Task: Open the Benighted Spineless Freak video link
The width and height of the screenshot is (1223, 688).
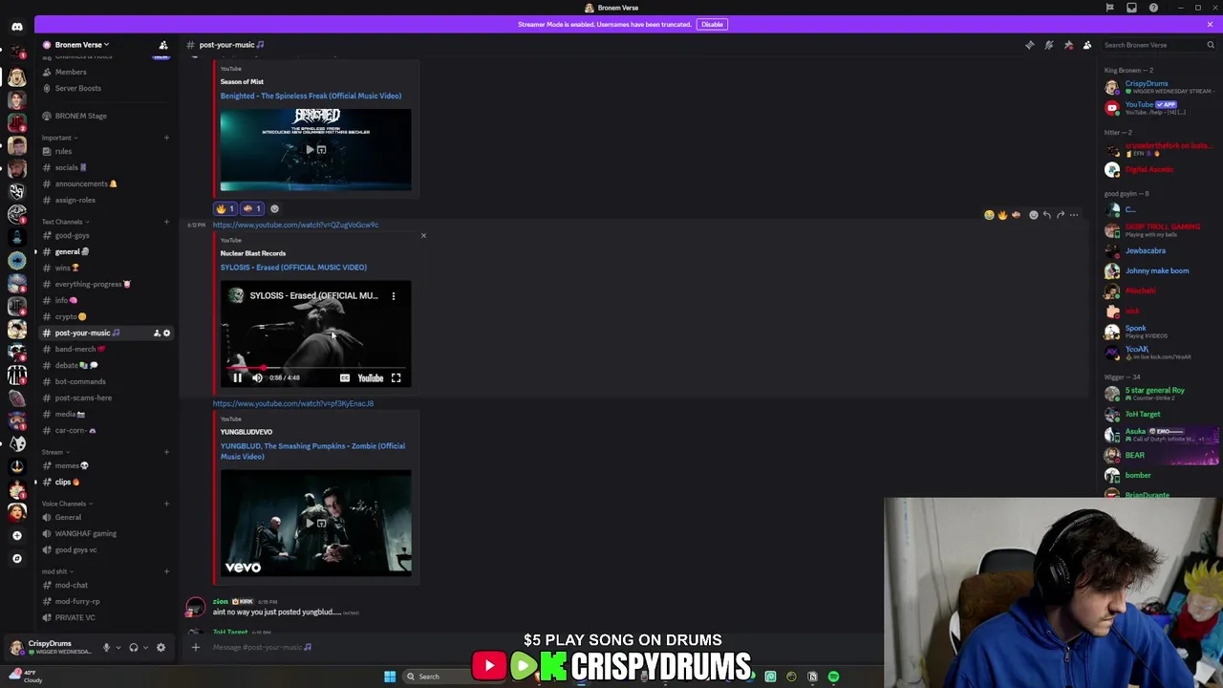Action: click(x=311, y=96)
